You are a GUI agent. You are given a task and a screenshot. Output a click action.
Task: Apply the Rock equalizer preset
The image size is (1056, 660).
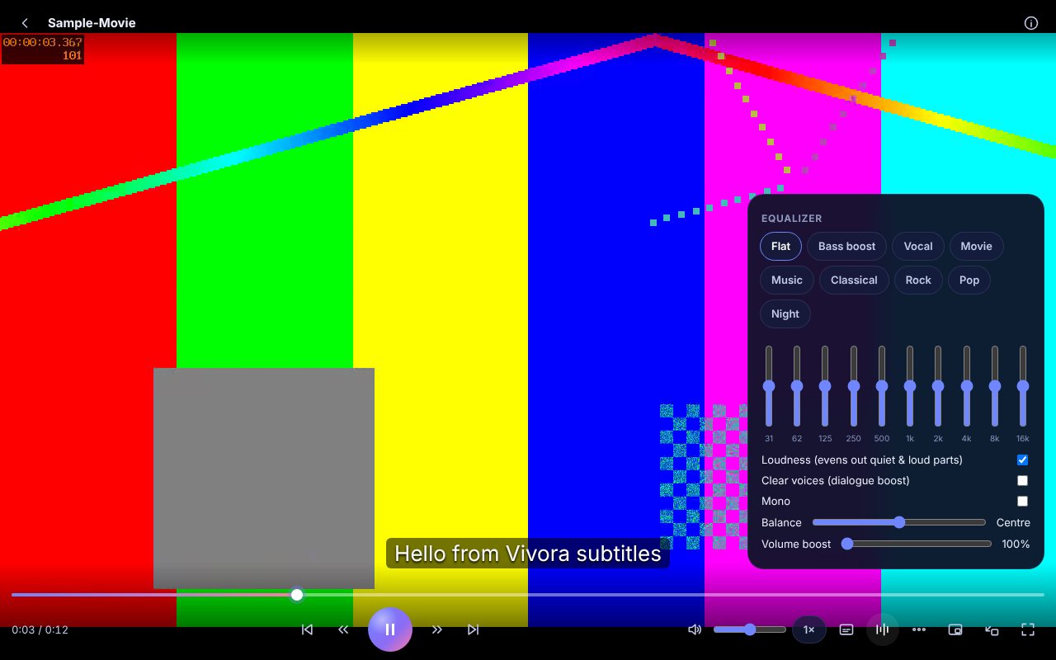coord(918,280)
